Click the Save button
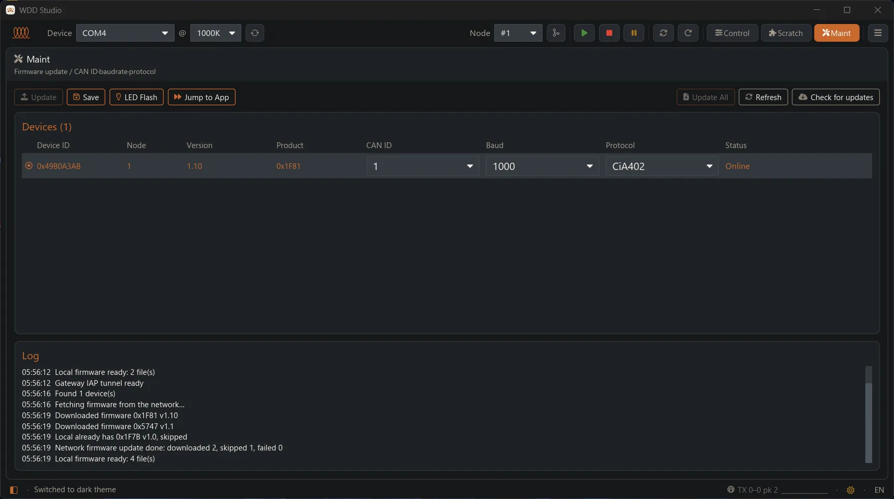This screenshot has width=894, height=499. 86,97
